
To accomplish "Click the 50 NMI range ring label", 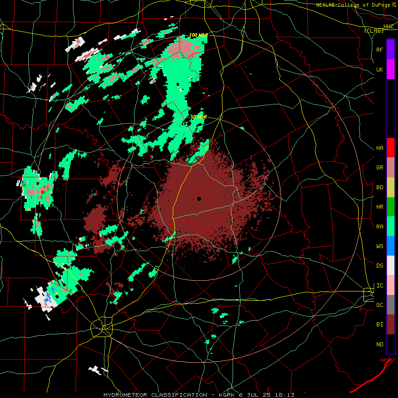I will [199, 117].
